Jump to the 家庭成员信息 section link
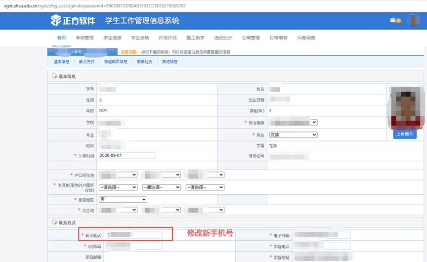Viewport: 427px width, 262px height. (116, 62)
